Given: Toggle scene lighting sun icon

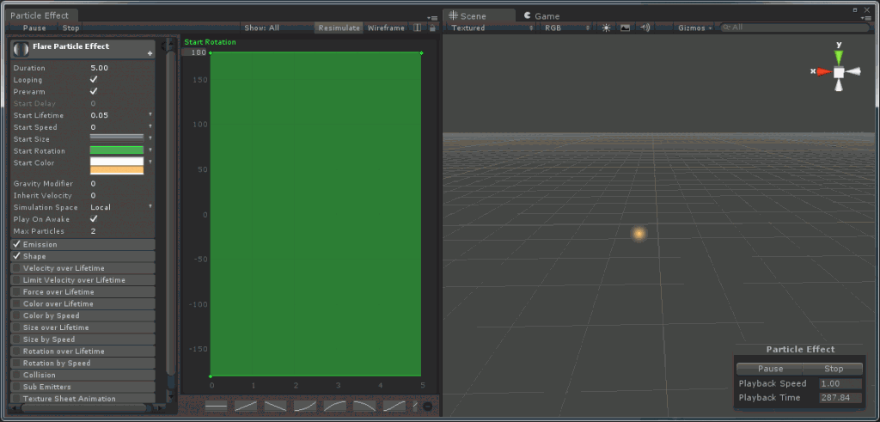Looking at the screenshot, I should pos(606,28).
